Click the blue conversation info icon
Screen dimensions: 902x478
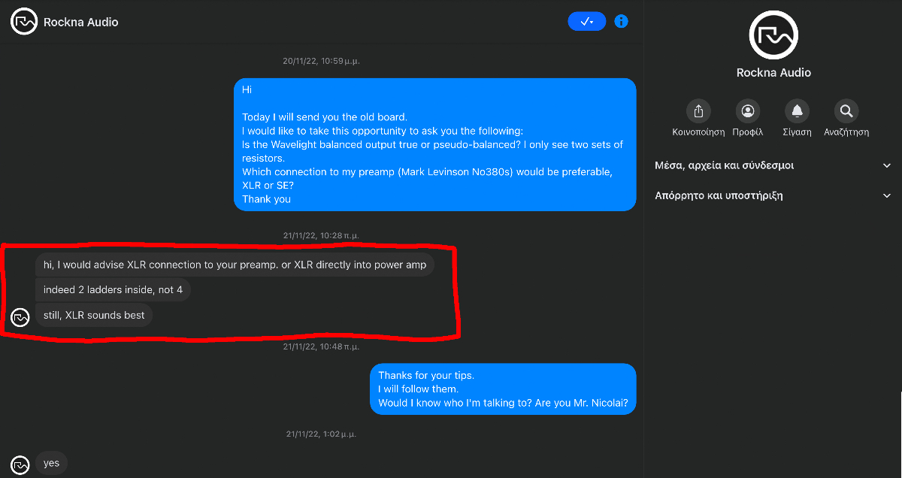[621, 22]
